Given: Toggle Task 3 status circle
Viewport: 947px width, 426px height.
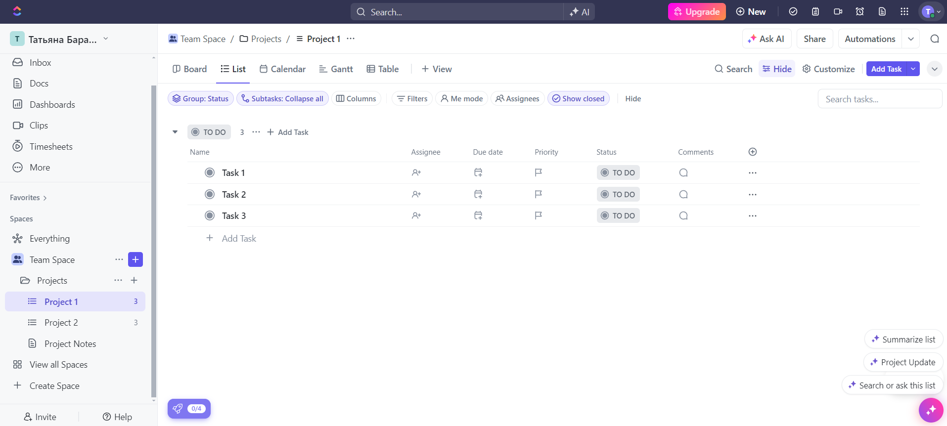Looking at the screenshot, I should click(210, 215).
